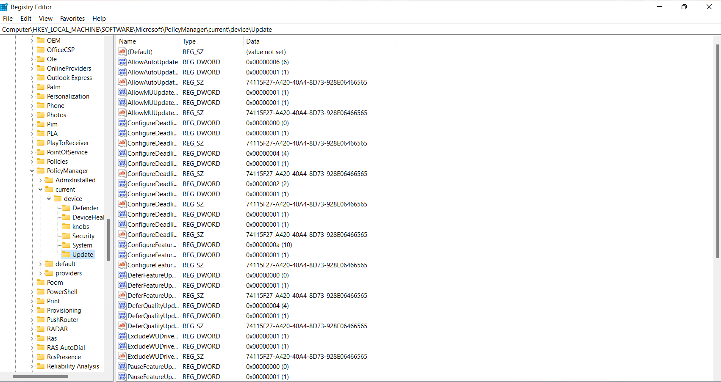The width and height of the screenshot is (721, 382).
Task: Click the DWORD icon for DeferFeatureUp... value 0x00000000
Action: [122, 275]
